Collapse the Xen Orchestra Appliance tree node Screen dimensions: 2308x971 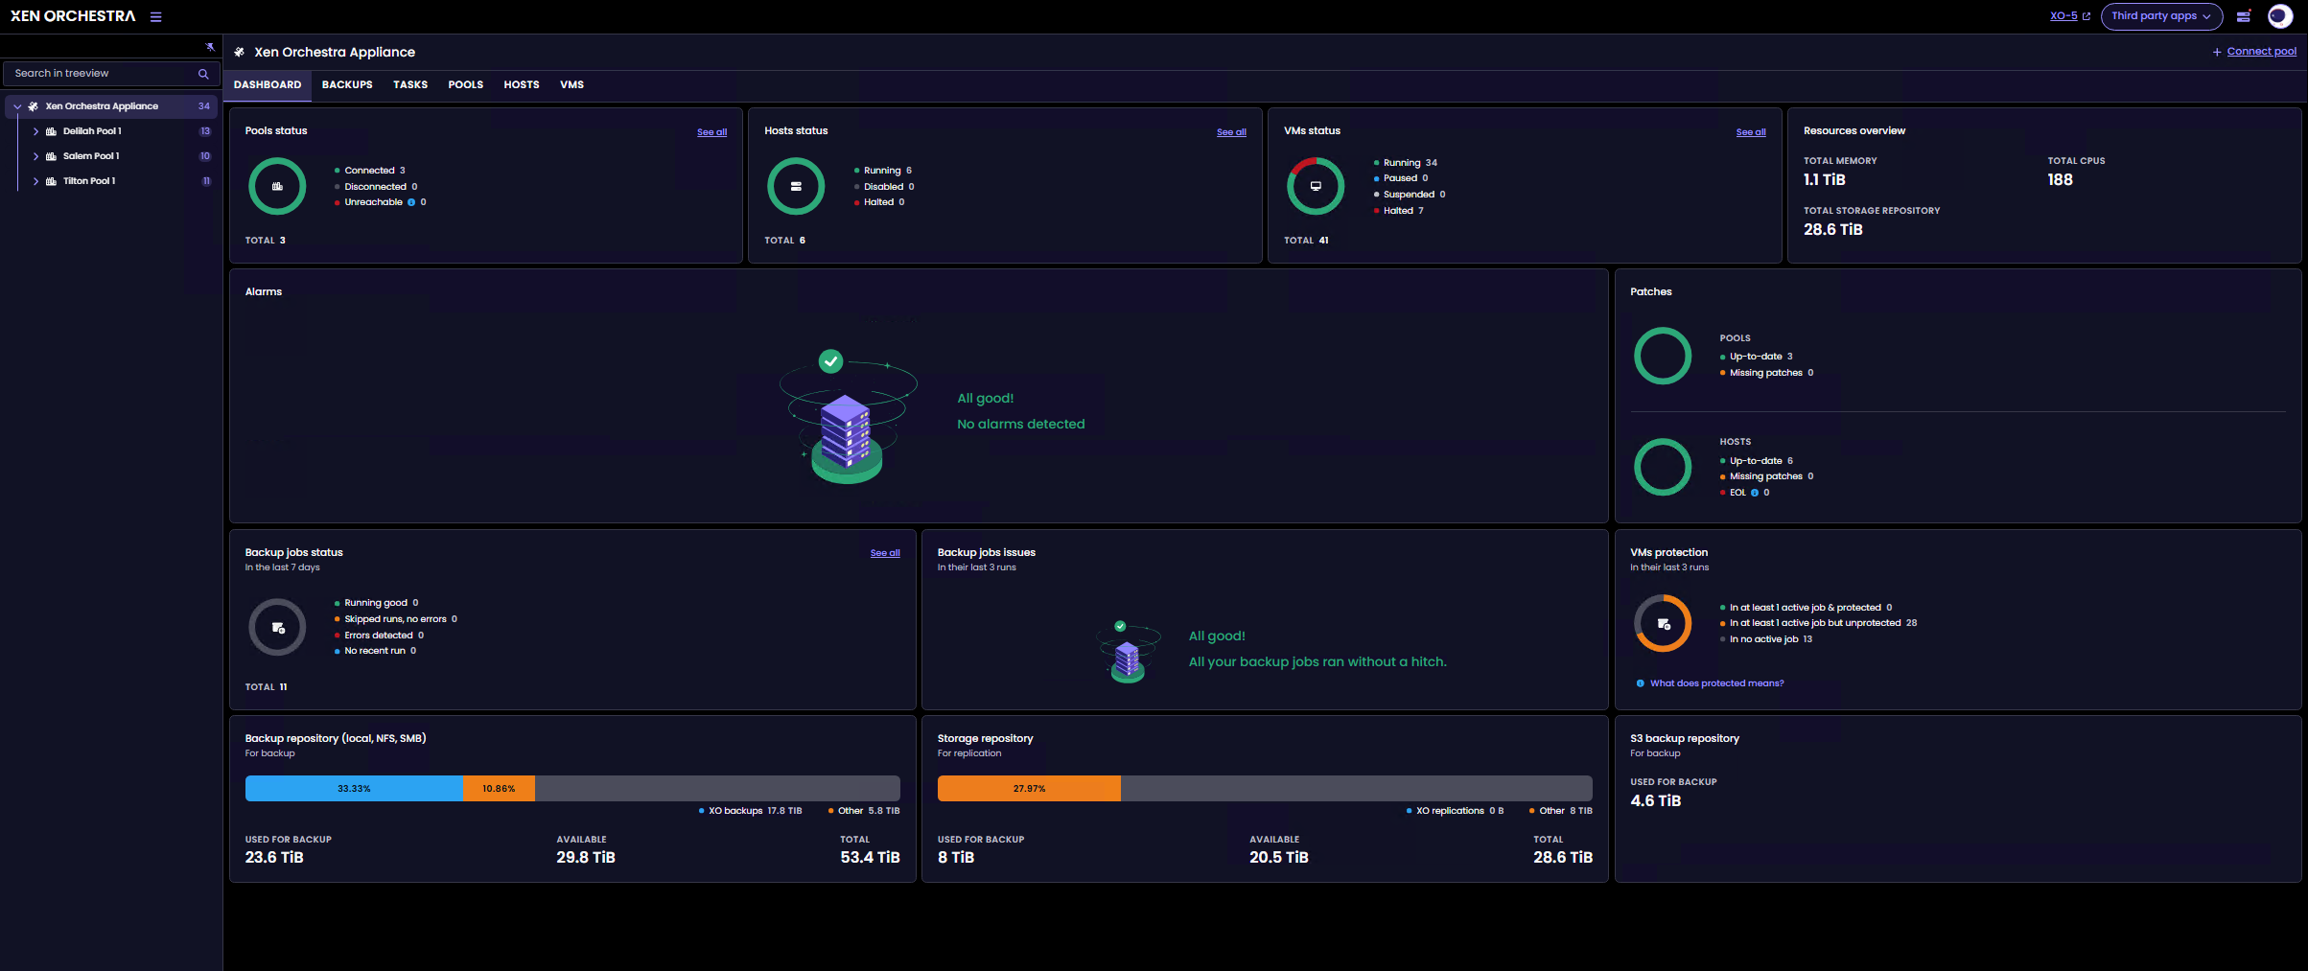17,106
